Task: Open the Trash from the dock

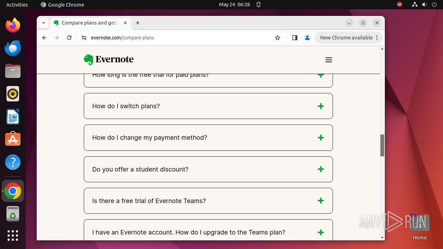Action: click(13, 214)
